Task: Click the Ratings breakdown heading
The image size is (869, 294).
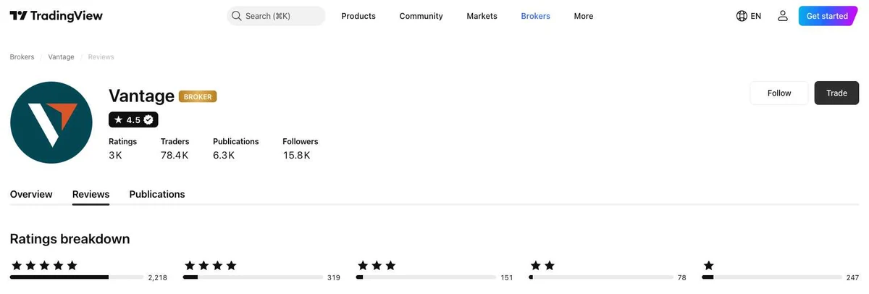Action: point(70,239)
